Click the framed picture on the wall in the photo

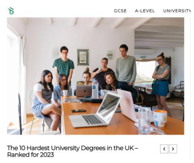coord(83,57)
